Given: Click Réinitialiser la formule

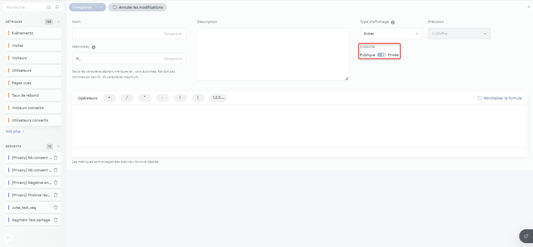Looking at the screenshot, I should [x=499, y=98].
